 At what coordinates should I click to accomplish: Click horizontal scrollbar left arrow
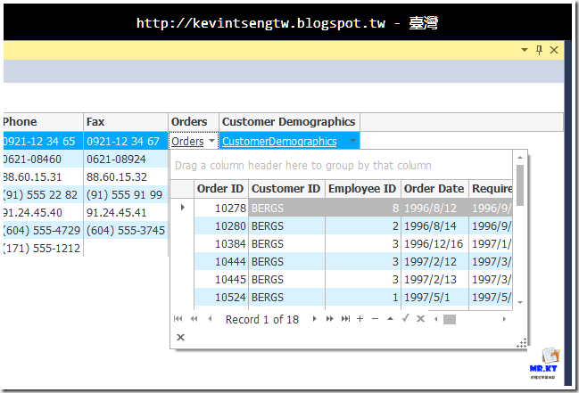click(x=436, y=319)
